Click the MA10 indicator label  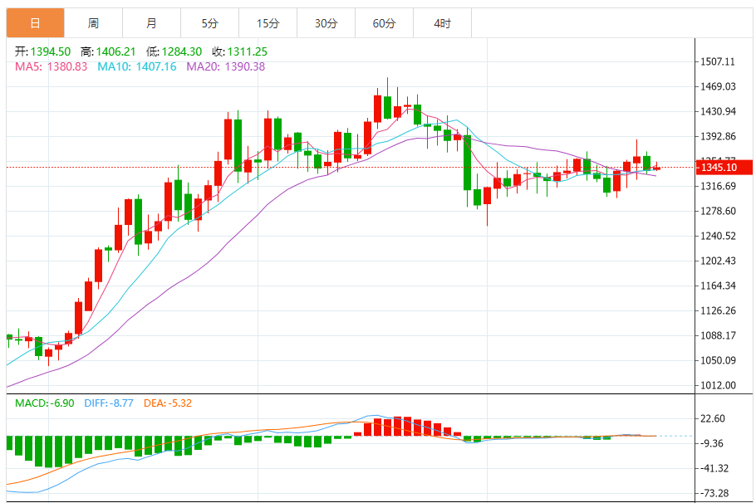tap(137, 66)
